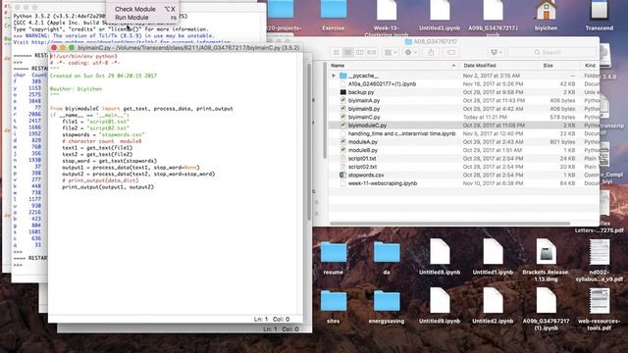Switch Finder to column view
This screenshot has height=353, width=628.
(x=360, y=52)
